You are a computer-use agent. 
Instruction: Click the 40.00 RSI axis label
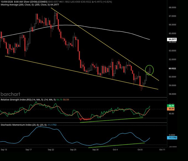click(x=171, y=114)
